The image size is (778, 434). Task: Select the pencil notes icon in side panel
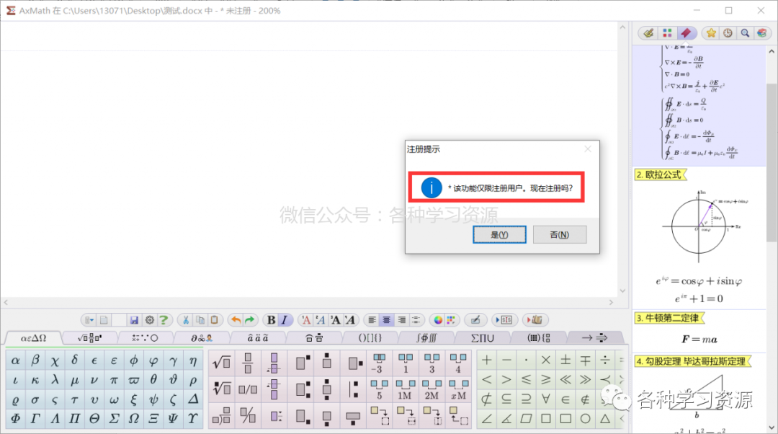pos(648,32)
